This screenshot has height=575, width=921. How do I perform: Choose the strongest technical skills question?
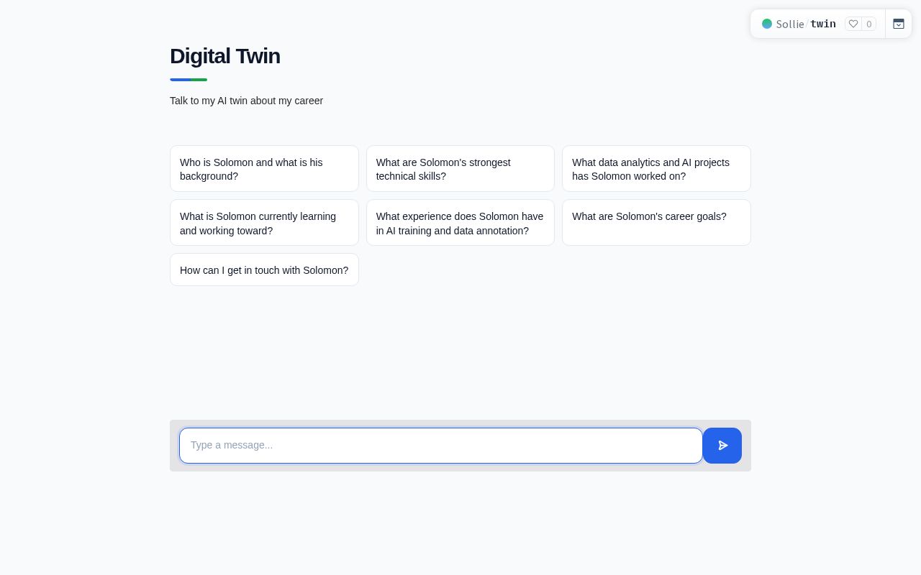coord(460,169)
